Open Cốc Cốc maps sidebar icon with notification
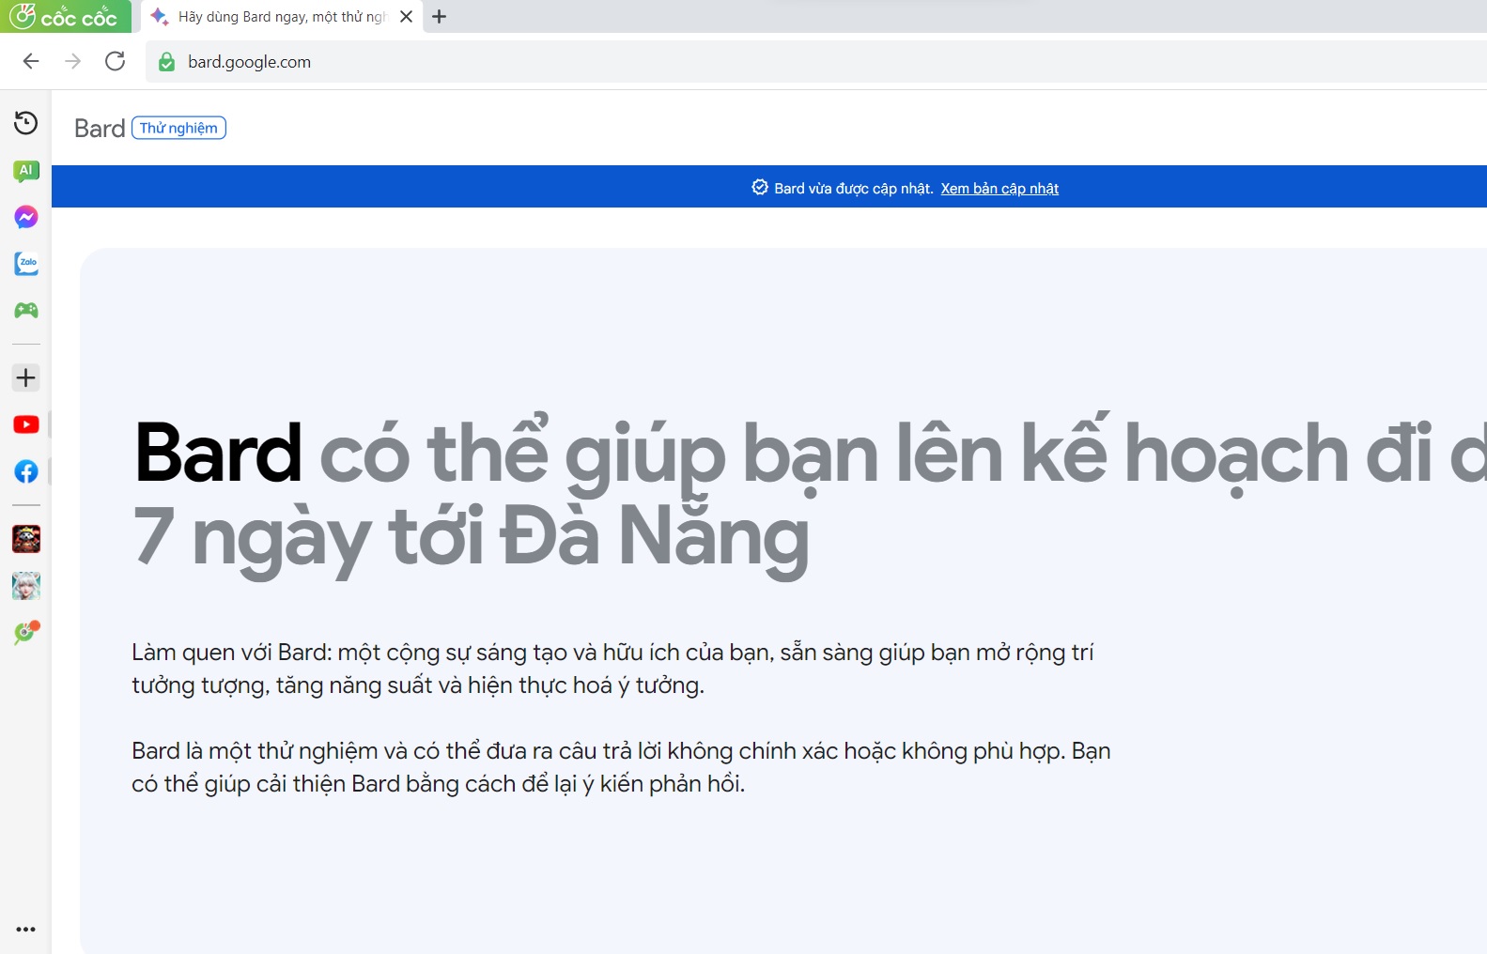Screen dimensions: 1487x954 26,633
